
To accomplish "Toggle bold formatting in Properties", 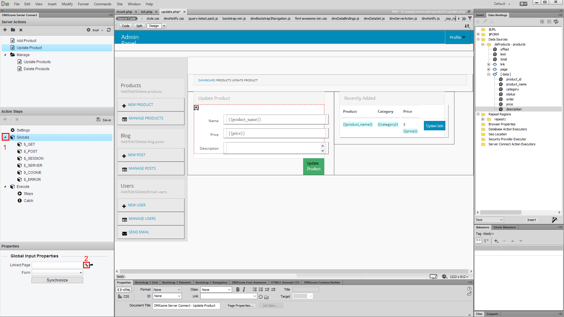I will (x=238, y=290).
